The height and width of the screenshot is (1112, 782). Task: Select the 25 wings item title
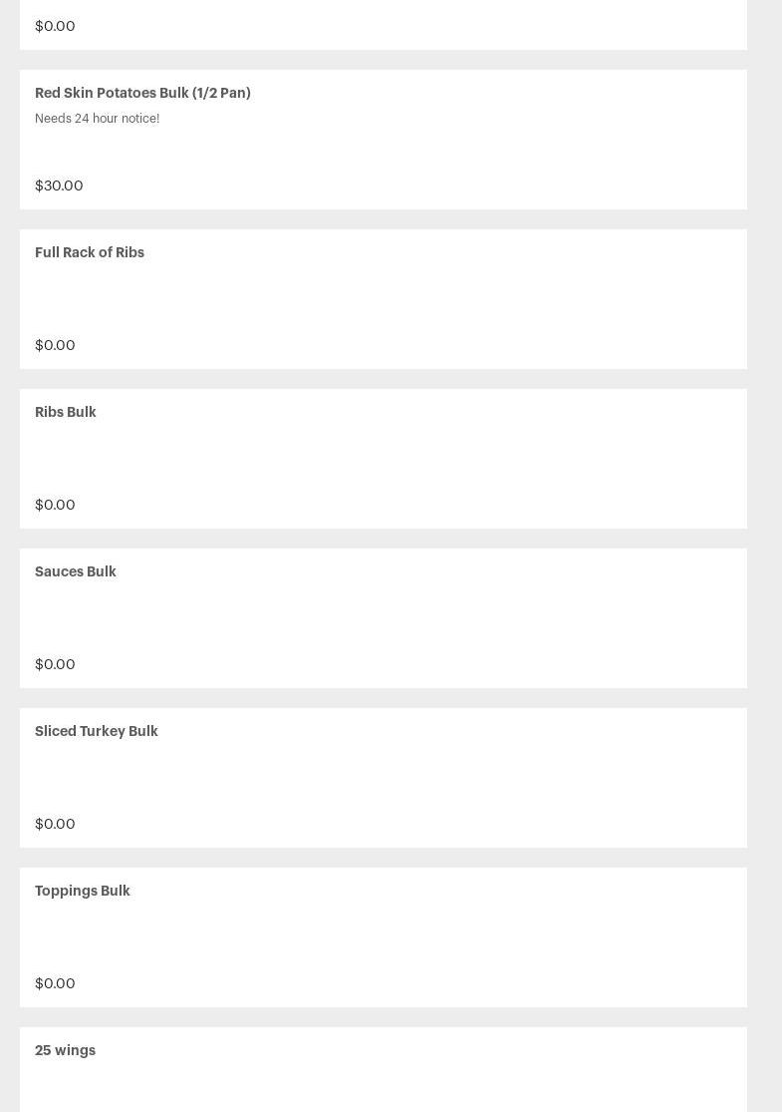point(65,1050)
